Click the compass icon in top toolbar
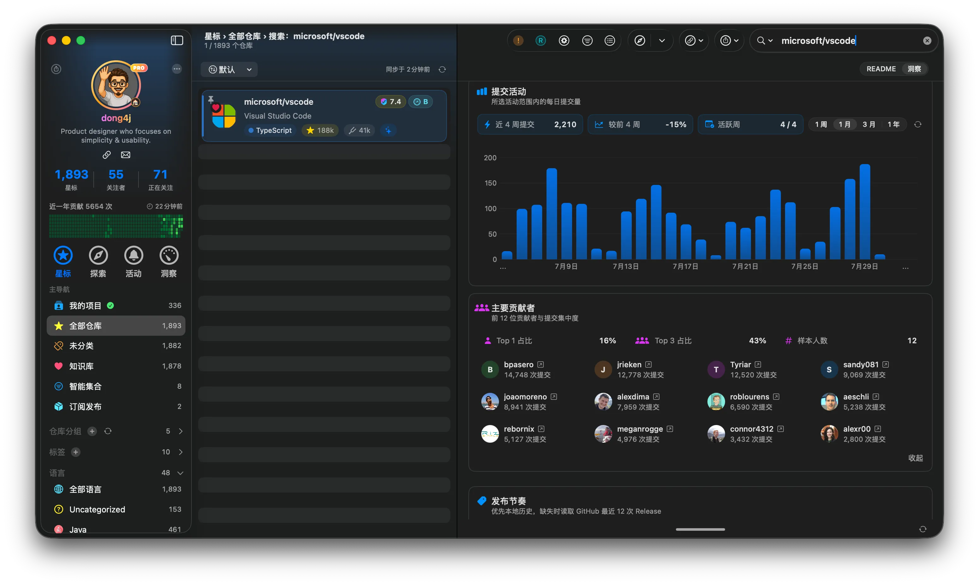 pos(640,41)
